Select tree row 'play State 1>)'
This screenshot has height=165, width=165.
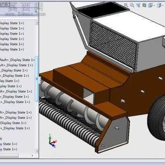pyautogui.click(x=11, y=86)
